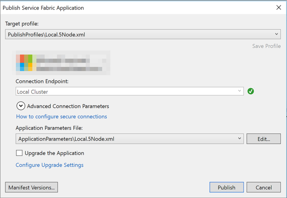Image resolution: width=287 pixels, height=198 pixels.
Task: Open How to configure secure connections link
Action: coord(62,117)
